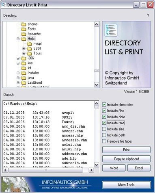Click the Tours folder icon

(x=29, y=54)
